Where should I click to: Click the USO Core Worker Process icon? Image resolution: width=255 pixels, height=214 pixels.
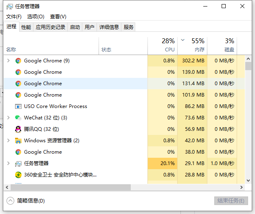tap(18, 106)
